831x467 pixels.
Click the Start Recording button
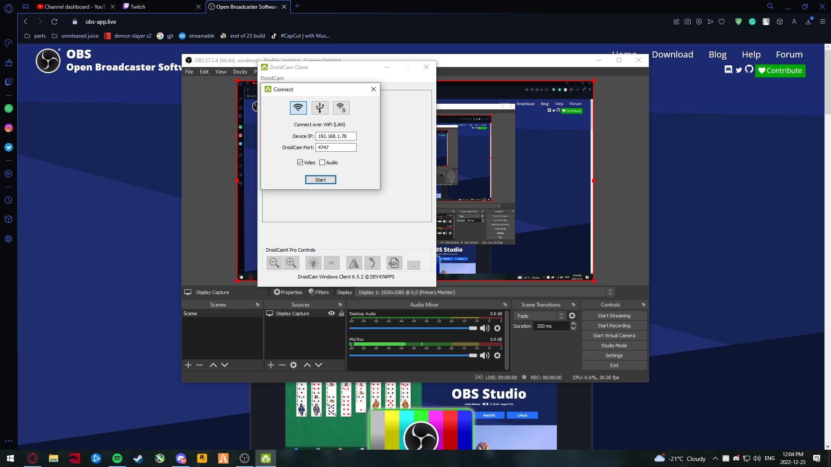coord(614,326)
